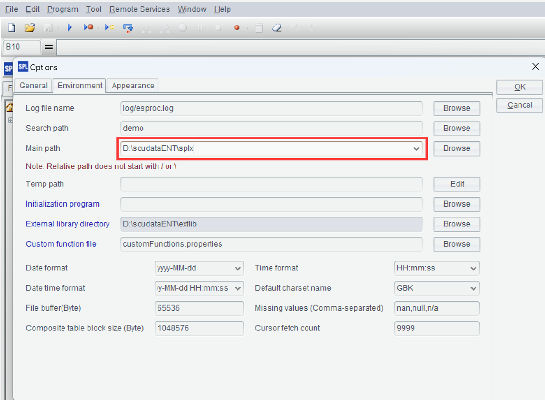This screenshot has height=400, width=545.
Task: Switch to the General tab
Action: click(x=34, y=86)
